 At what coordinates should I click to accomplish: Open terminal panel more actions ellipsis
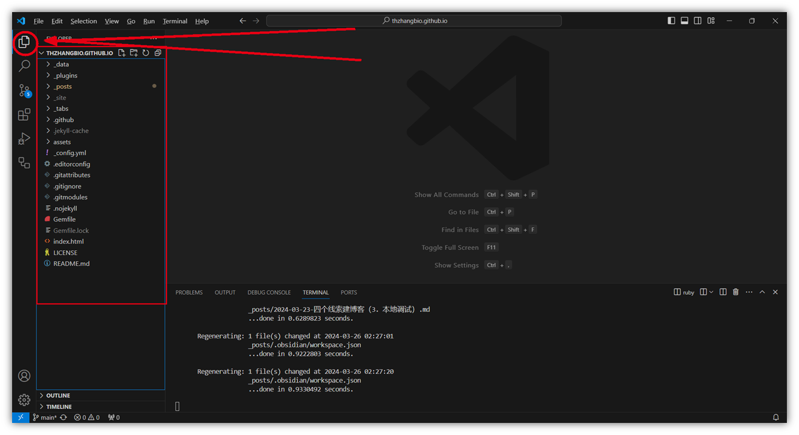coord(749,292)
